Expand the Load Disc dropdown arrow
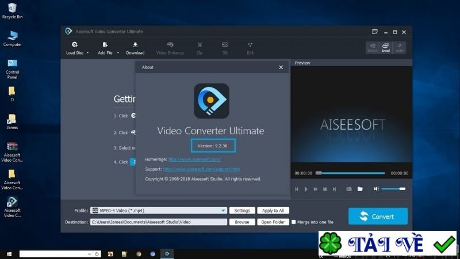Viewport: 460px width, 259px height. [87, 53]
